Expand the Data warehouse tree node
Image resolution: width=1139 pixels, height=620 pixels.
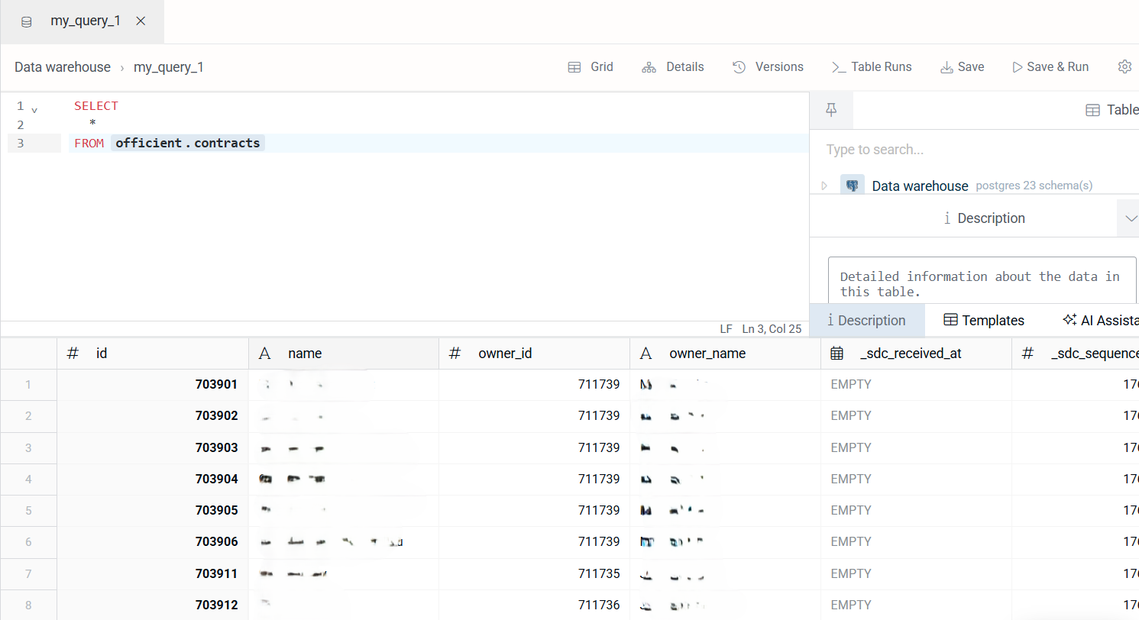tap(824, 186)
